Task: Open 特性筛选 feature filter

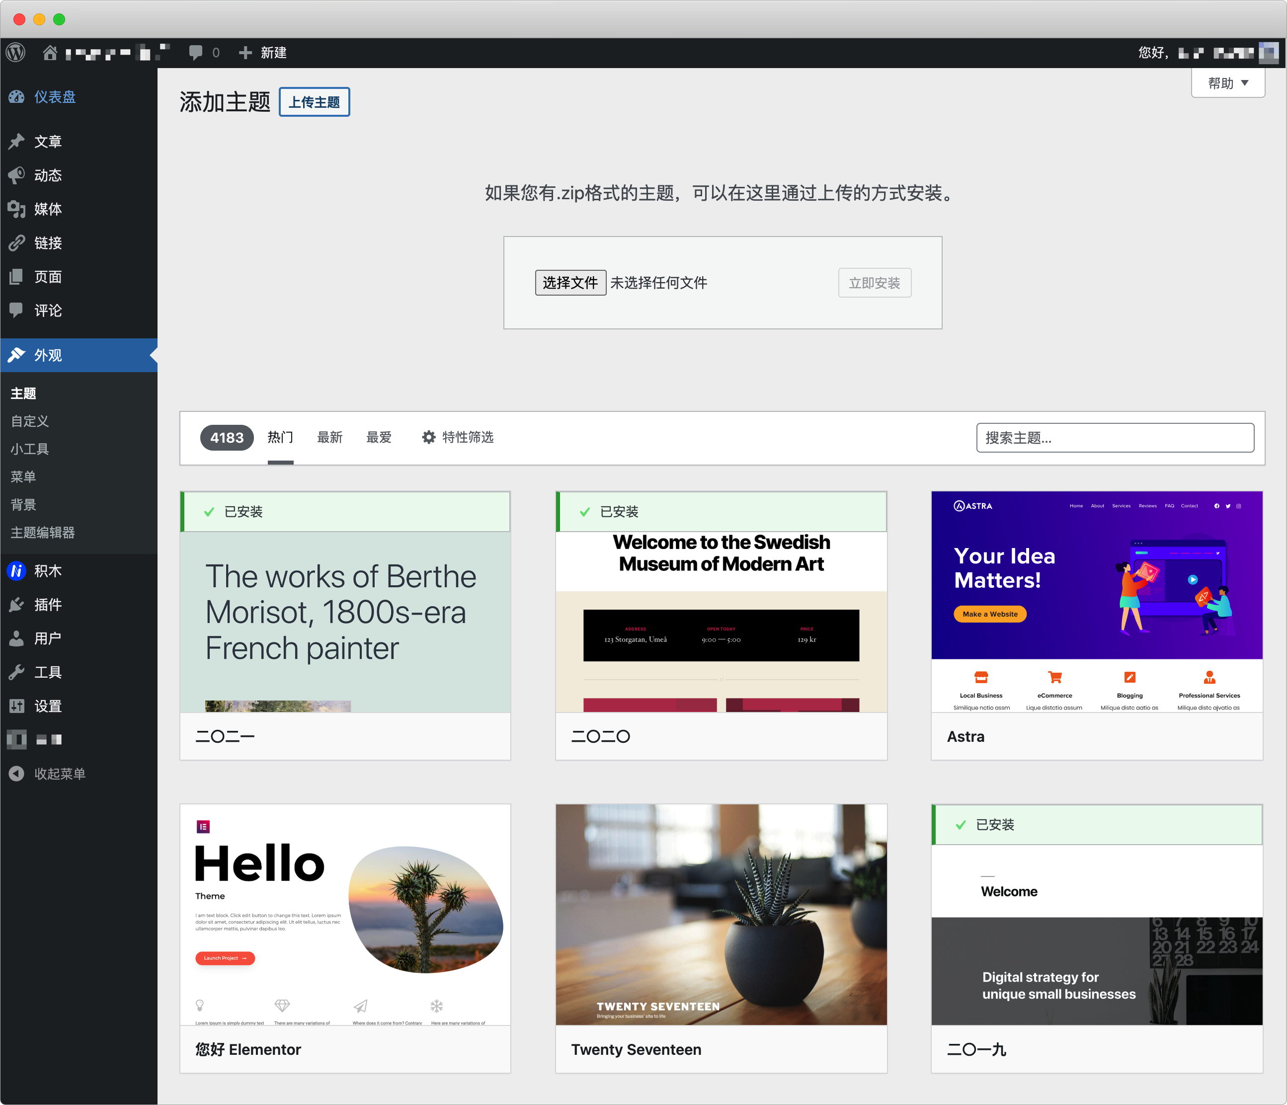Action: click(458, 437)
